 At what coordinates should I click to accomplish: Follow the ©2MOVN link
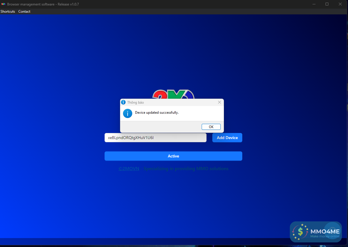(x=129, y=169)
